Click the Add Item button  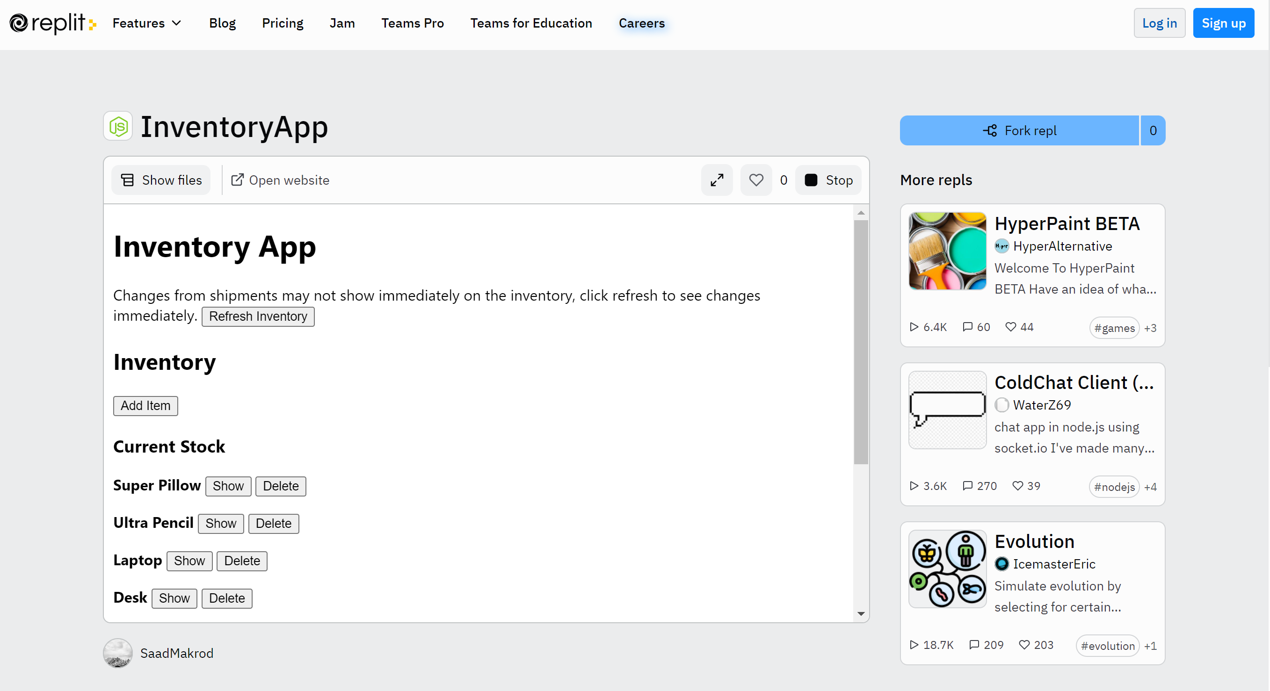tap(145, 406)
